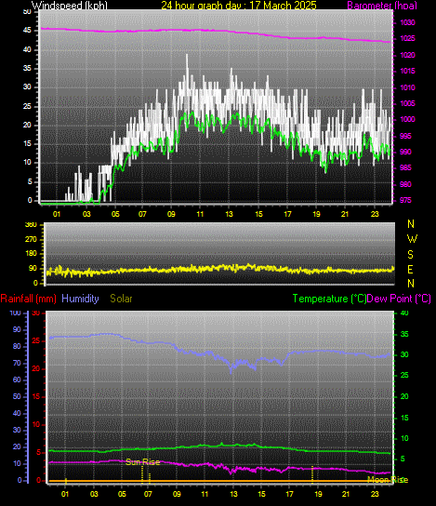Click the 180 tick on wind direction axis
The width and height of the screenshot is (436, 506).
coord(32,254)
